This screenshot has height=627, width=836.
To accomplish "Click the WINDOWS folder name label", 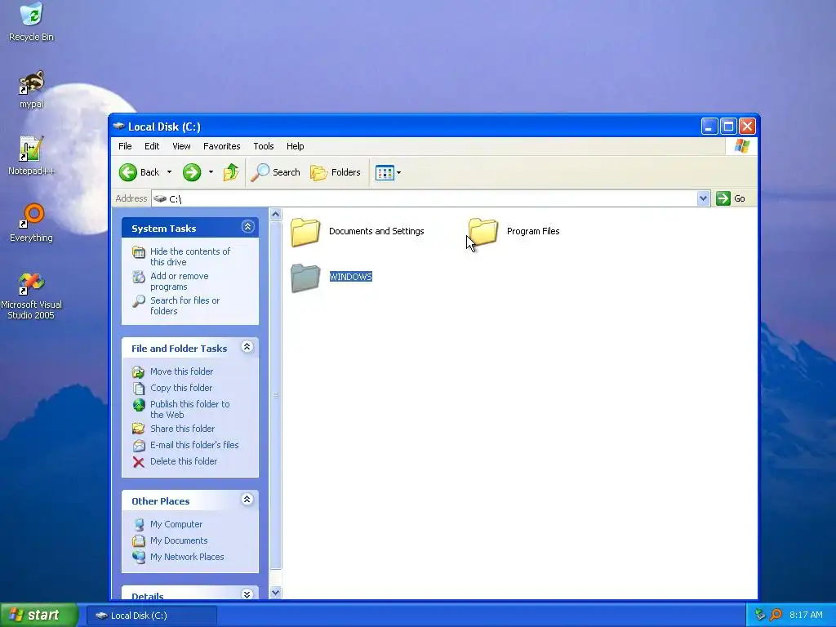I will click(x=350, y=277).
